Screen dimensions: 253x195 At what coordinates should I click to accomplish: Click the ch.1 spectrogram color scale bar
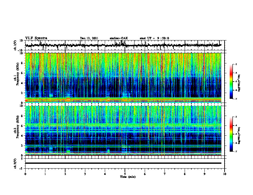point(231,82)
